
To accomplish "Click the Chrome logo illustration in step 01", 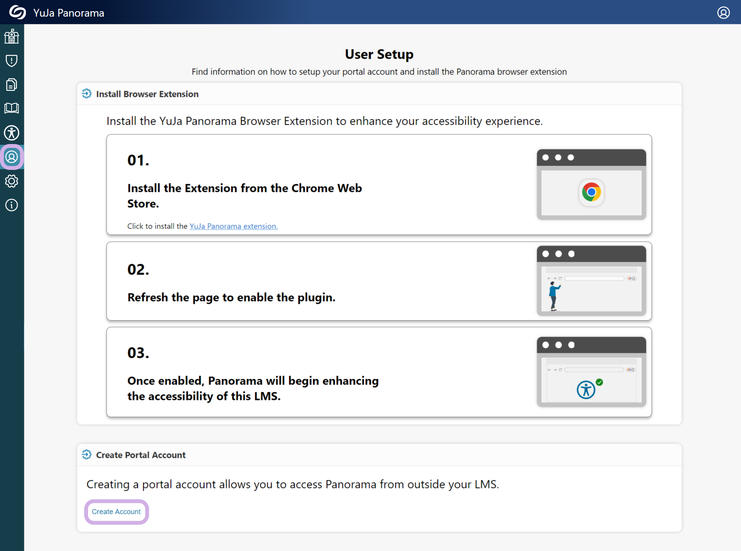I will click(x=591, y=192).
